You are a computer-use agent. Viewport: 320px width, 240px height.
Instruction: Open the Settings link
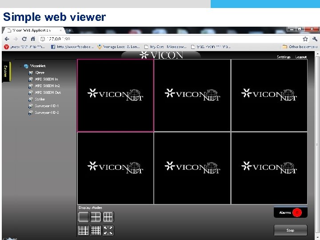(x=284, y=57)
